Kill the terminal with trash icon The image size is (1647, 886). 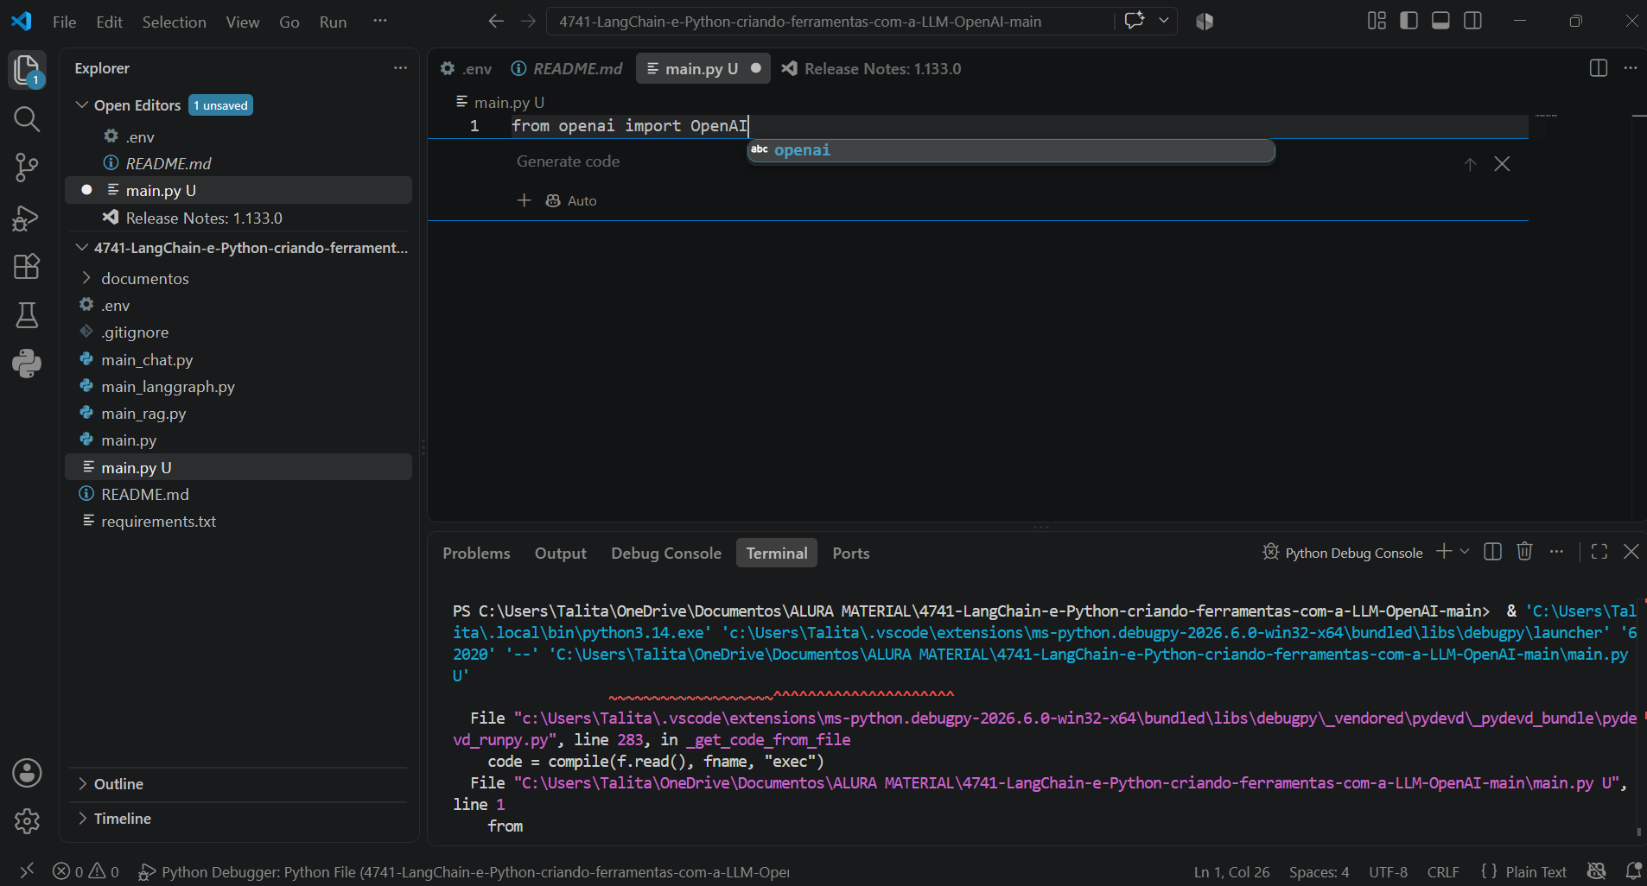pos(1524,552)
